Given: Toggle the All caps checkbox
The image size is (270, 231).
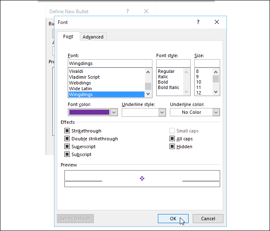Looking at the screenshot, I should (172, 139).
